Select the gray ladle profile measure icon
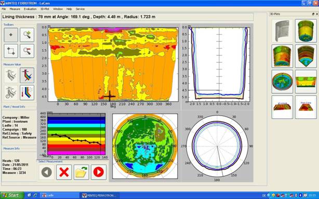 [11, 75]
